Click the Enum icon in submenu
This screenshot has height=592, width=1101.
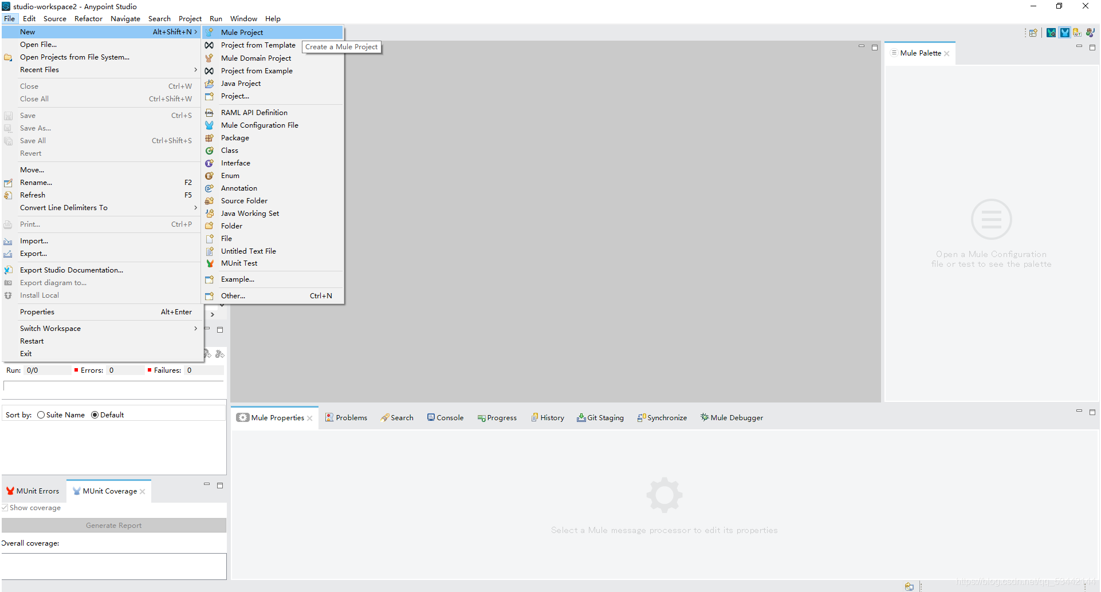click(x=210, y=176)
